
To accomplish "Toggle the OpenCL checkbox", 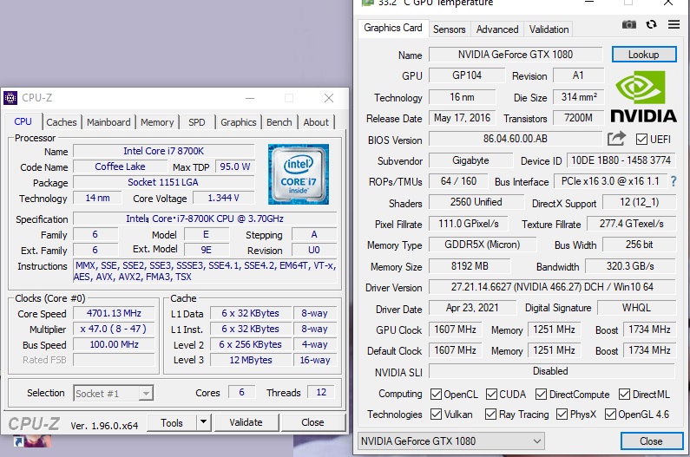I will pos(436,394).
